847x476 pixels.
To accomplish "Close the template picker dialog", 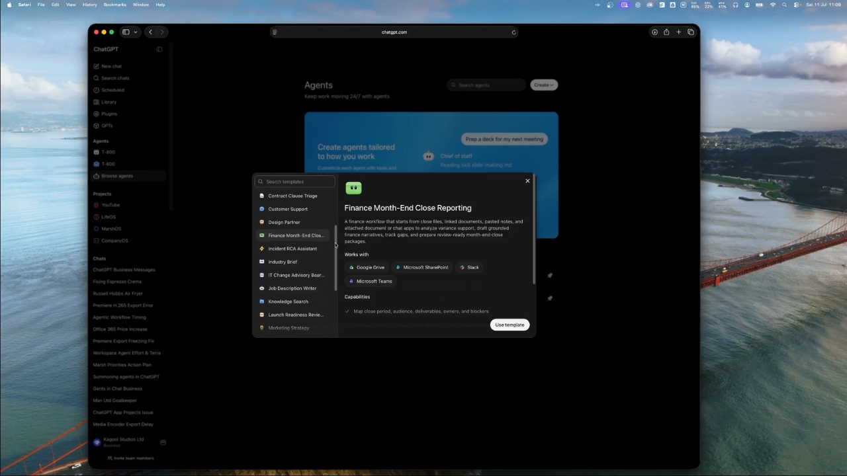I will pos(527,180).
